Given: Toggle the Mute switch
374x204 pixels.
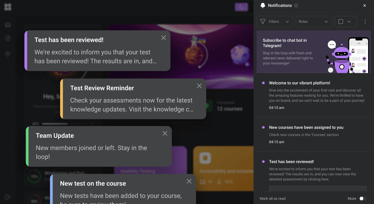Looking at the screenshot, I should tap(362, 198).
